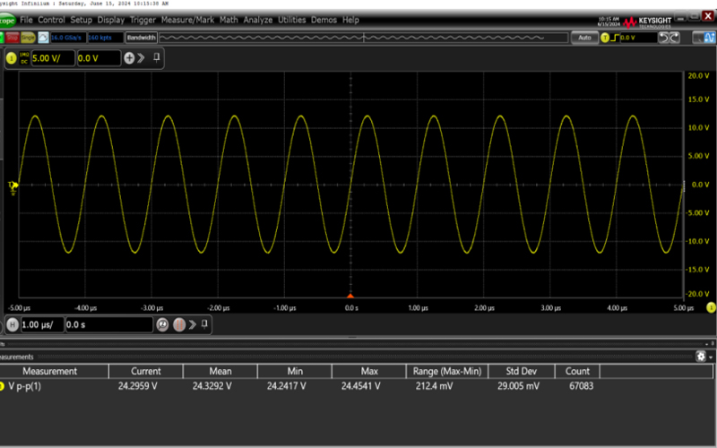Toggle channel 1 on/off button
717x448 pixels.
click(x=11, y=57)
